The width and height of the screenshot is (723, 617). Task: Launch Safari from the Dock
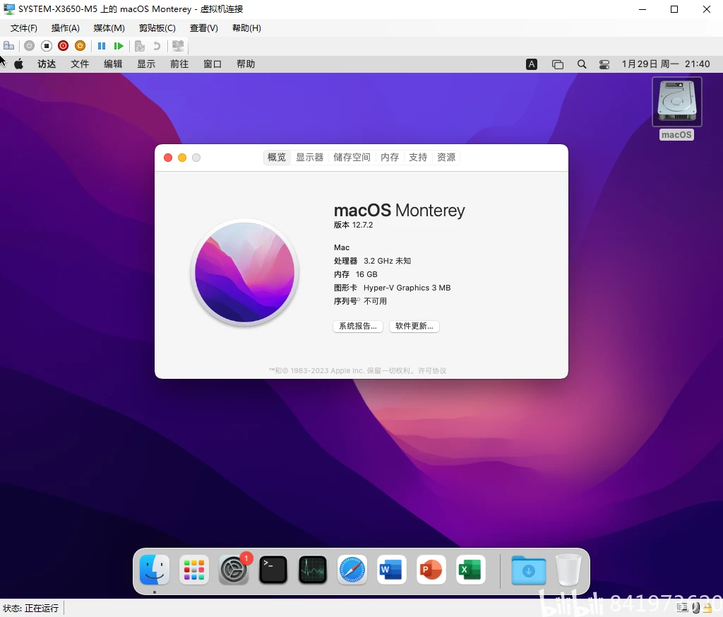pyautogui.click(x=352, y=570)
